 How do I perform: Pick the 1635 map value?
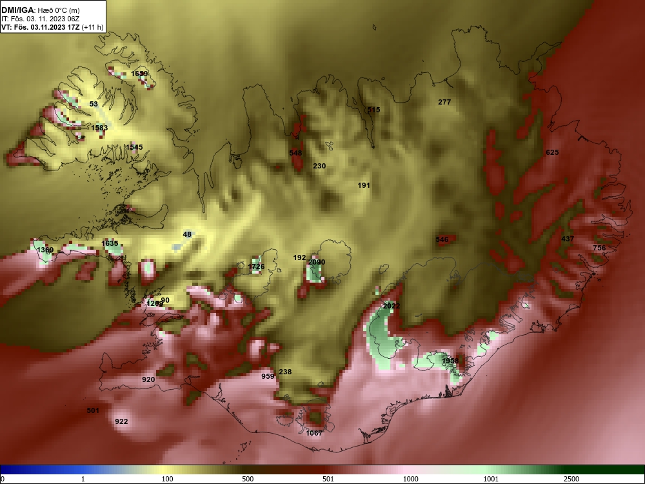click(x=110, y=243)
